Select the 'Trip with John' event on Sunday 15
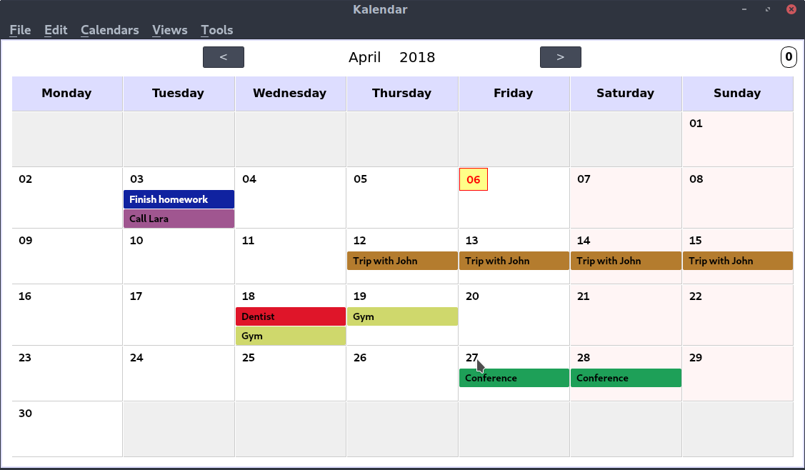805x470 pixels. pos(737,261)
